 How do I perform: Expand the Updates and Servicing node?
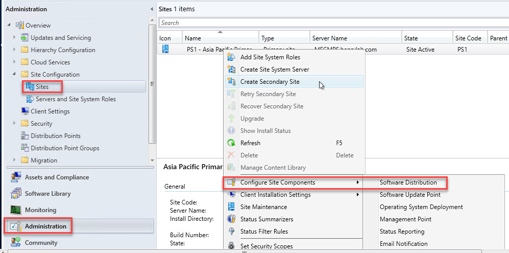click(x=14, y=38)
